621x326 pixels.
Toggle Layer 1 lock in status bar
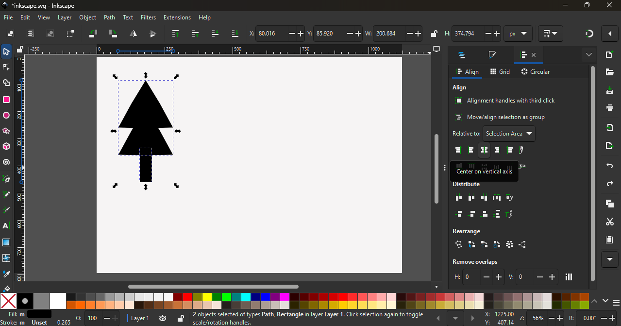click(180, 318)
